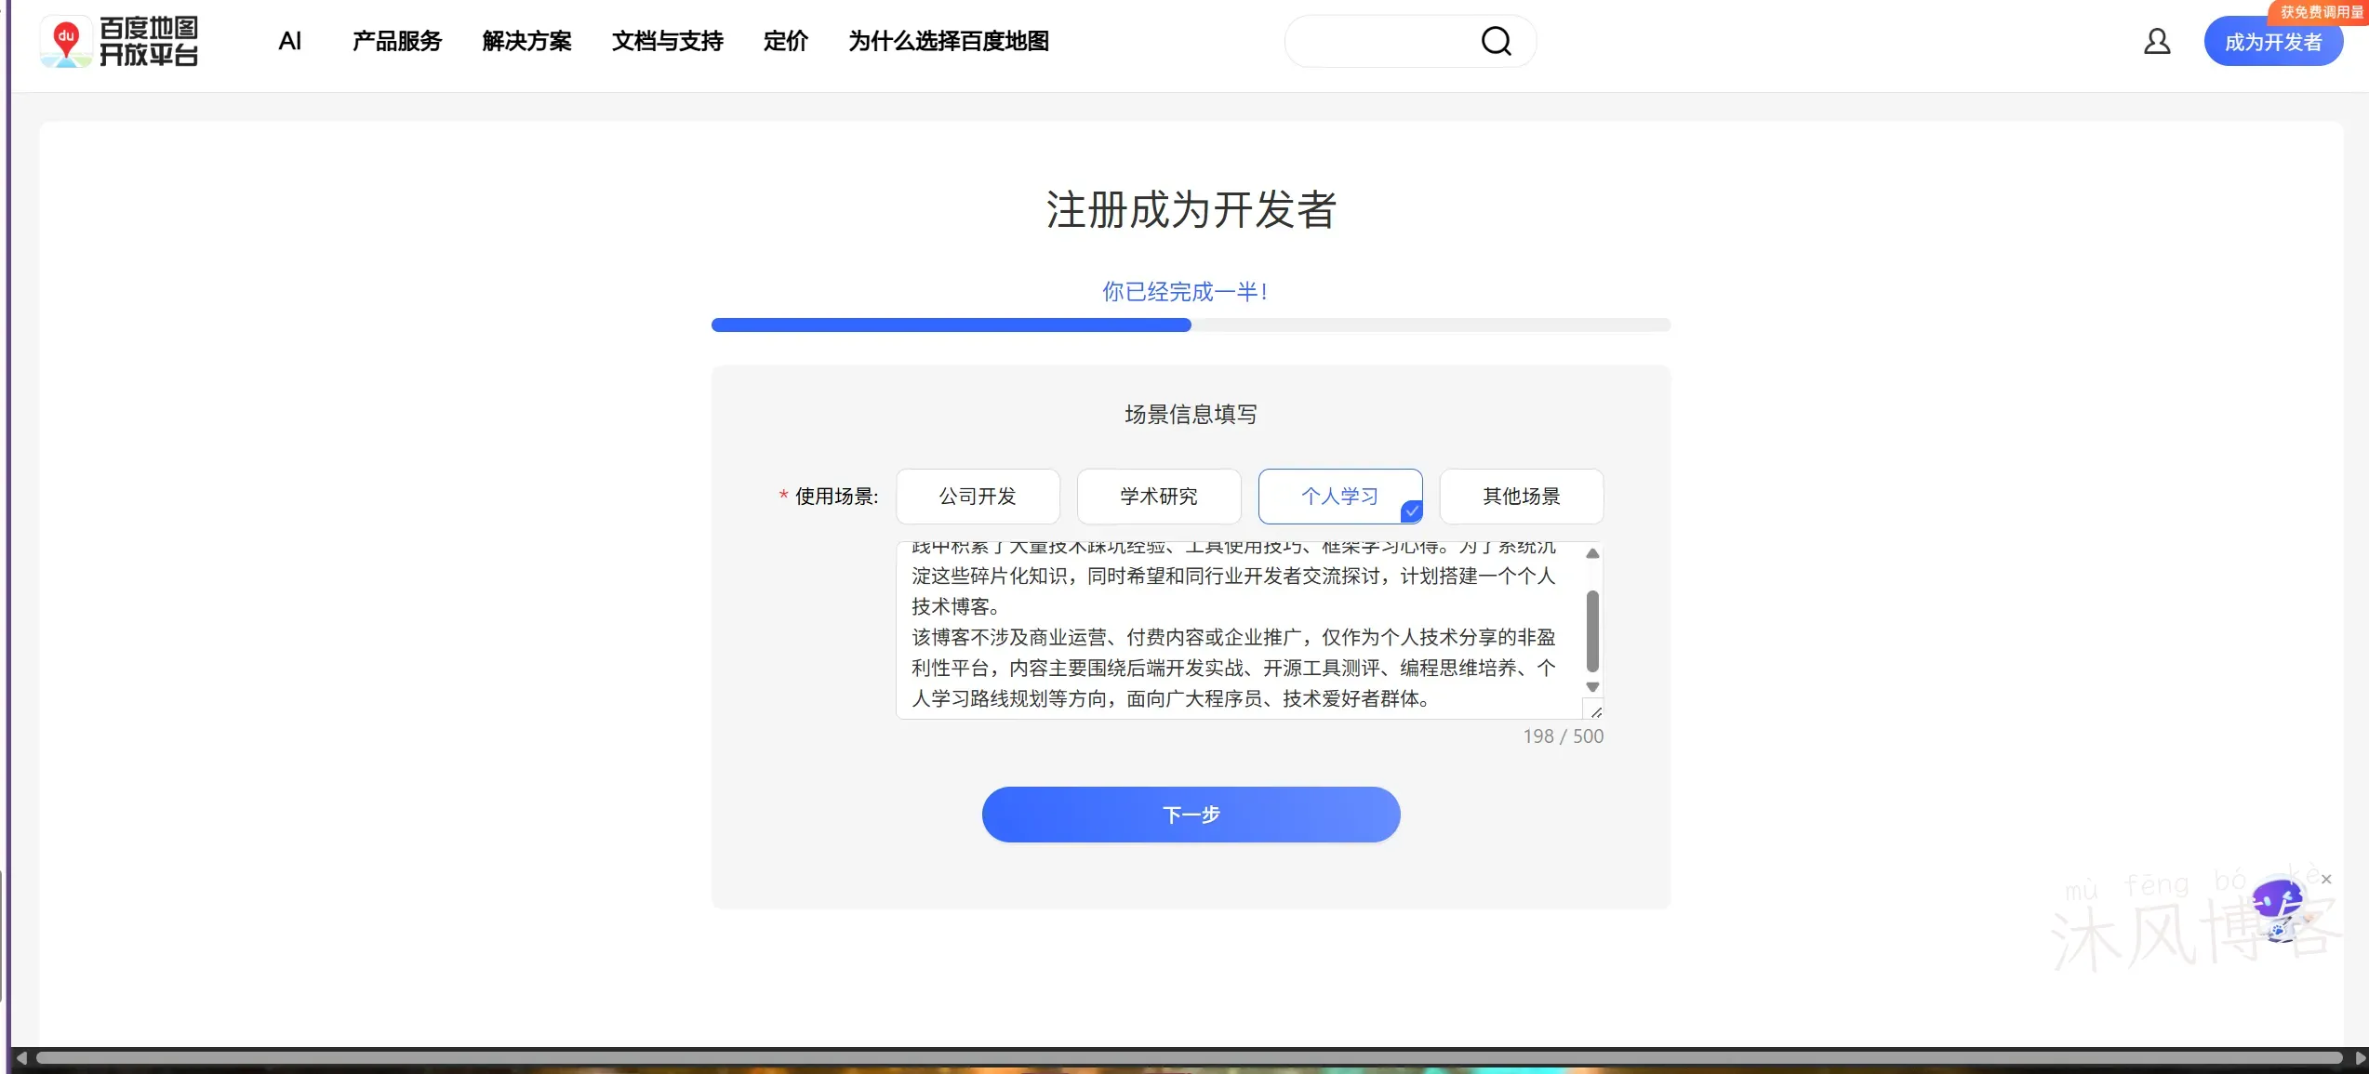2369x1074 pixels.
Task: Select the 其他场景 usage scene
Action: 1522,497
